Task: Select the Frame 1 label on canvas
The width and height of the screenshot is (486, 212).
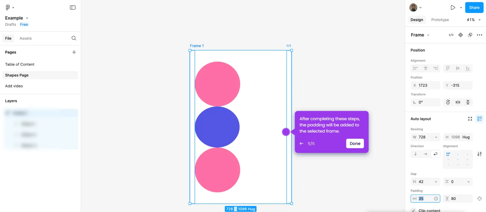Action: coord(197,46)
